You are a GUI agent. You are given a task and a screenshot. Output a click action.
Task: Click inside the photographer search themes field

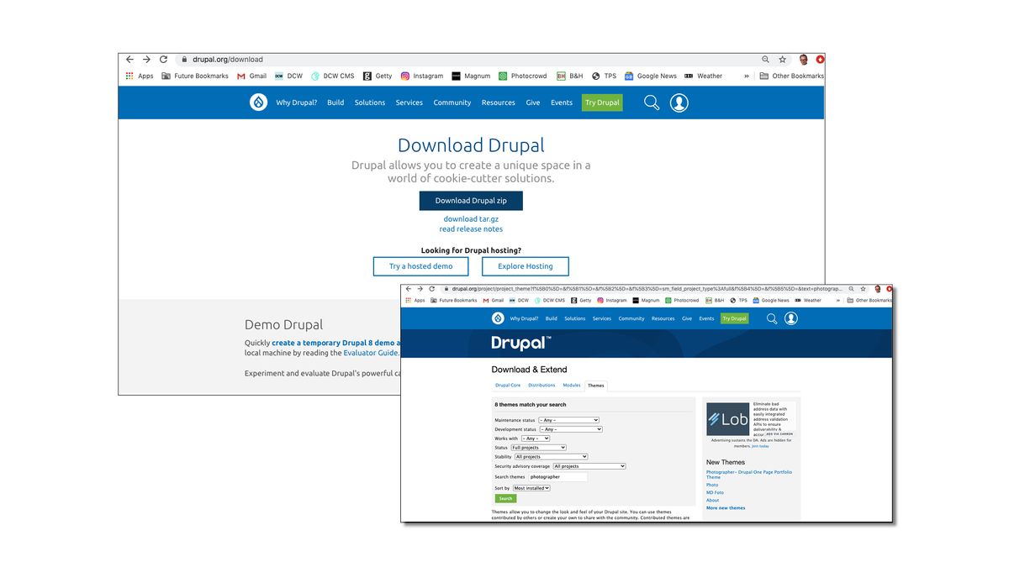click(x=559, y=476)
